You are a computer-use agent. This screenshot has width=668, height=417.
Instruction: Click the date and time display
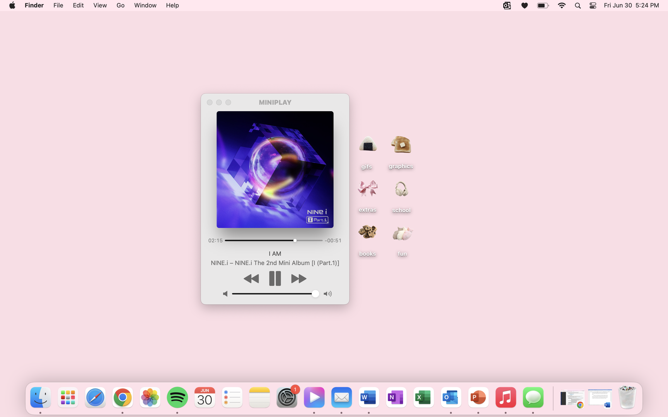631,5
